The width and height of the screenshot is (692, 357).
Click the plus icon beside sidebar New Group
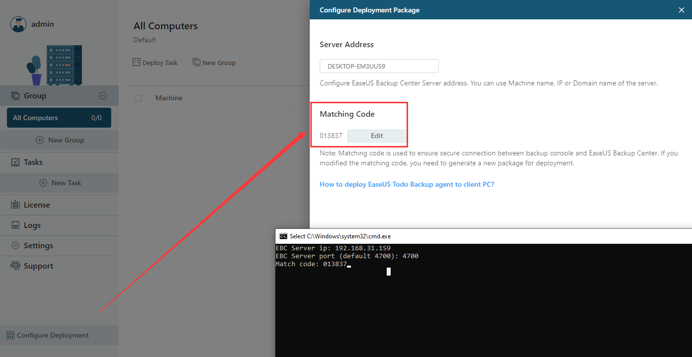40,140
